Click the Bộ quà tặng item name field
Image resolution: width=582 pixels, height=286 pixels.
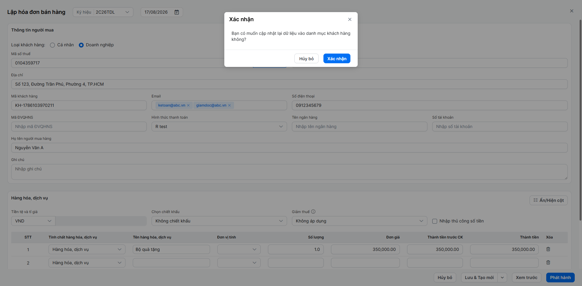pyautogui.click(x=171, y=249)
